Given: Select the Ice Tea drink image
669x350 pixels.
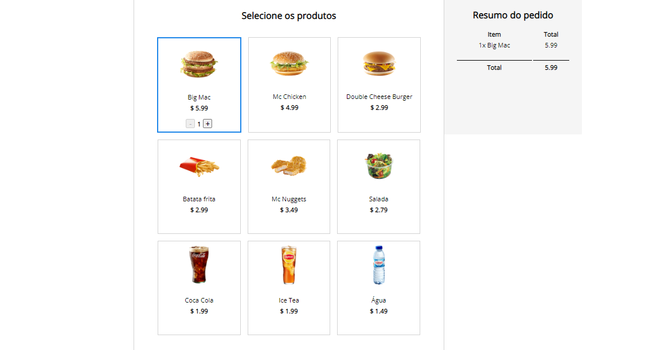Looking at the screenshot, I should coord(289,265).
